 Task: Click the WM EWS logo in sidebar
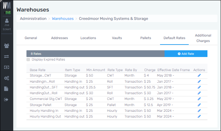(x=7, y=8)
